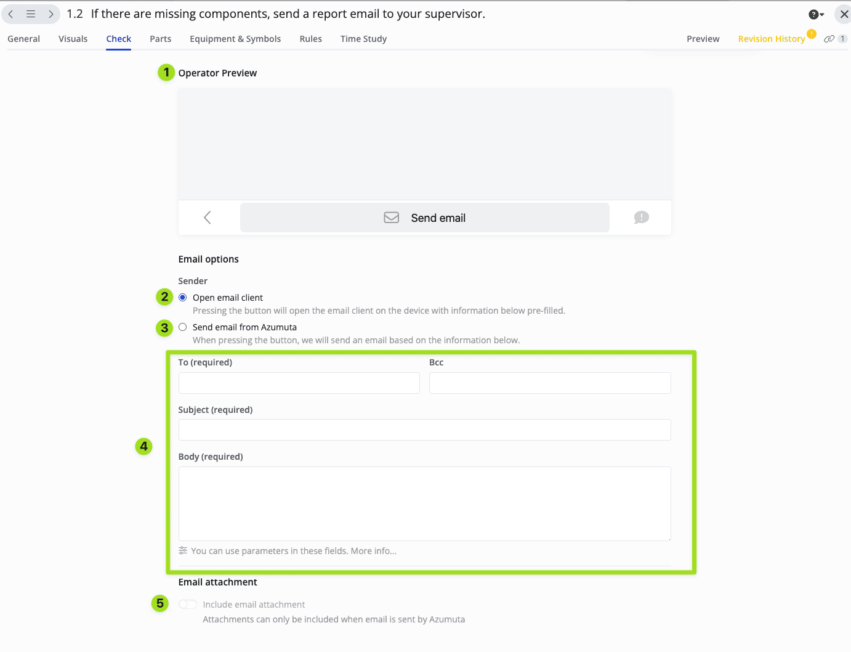Open the help question mark menu

click(815, 14)
